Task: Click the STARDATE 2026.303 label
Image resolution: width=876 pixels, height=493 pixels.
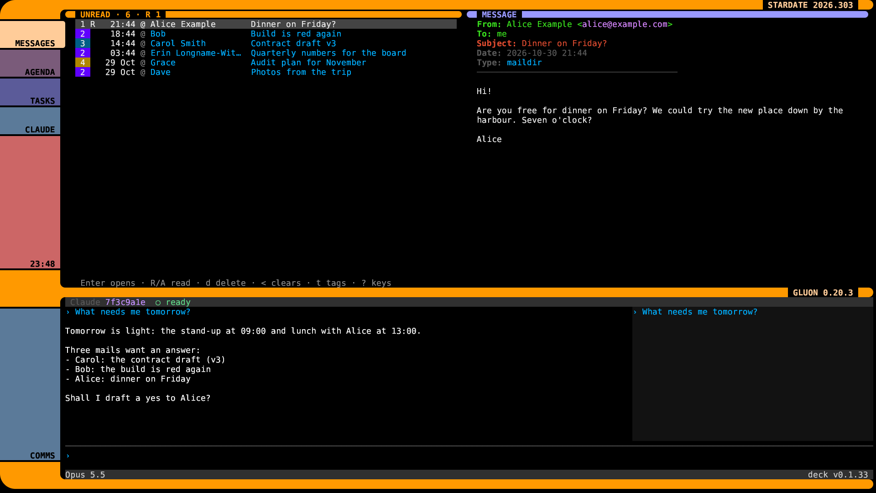Action: [810, 5]
